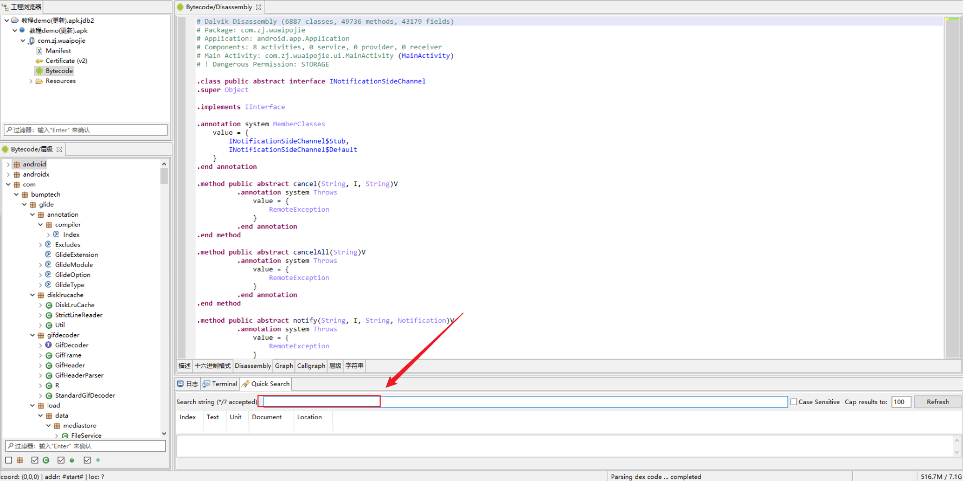Expand the Resources folder node
The width and height of the screenshot is (963, 481).
(31, 81)
